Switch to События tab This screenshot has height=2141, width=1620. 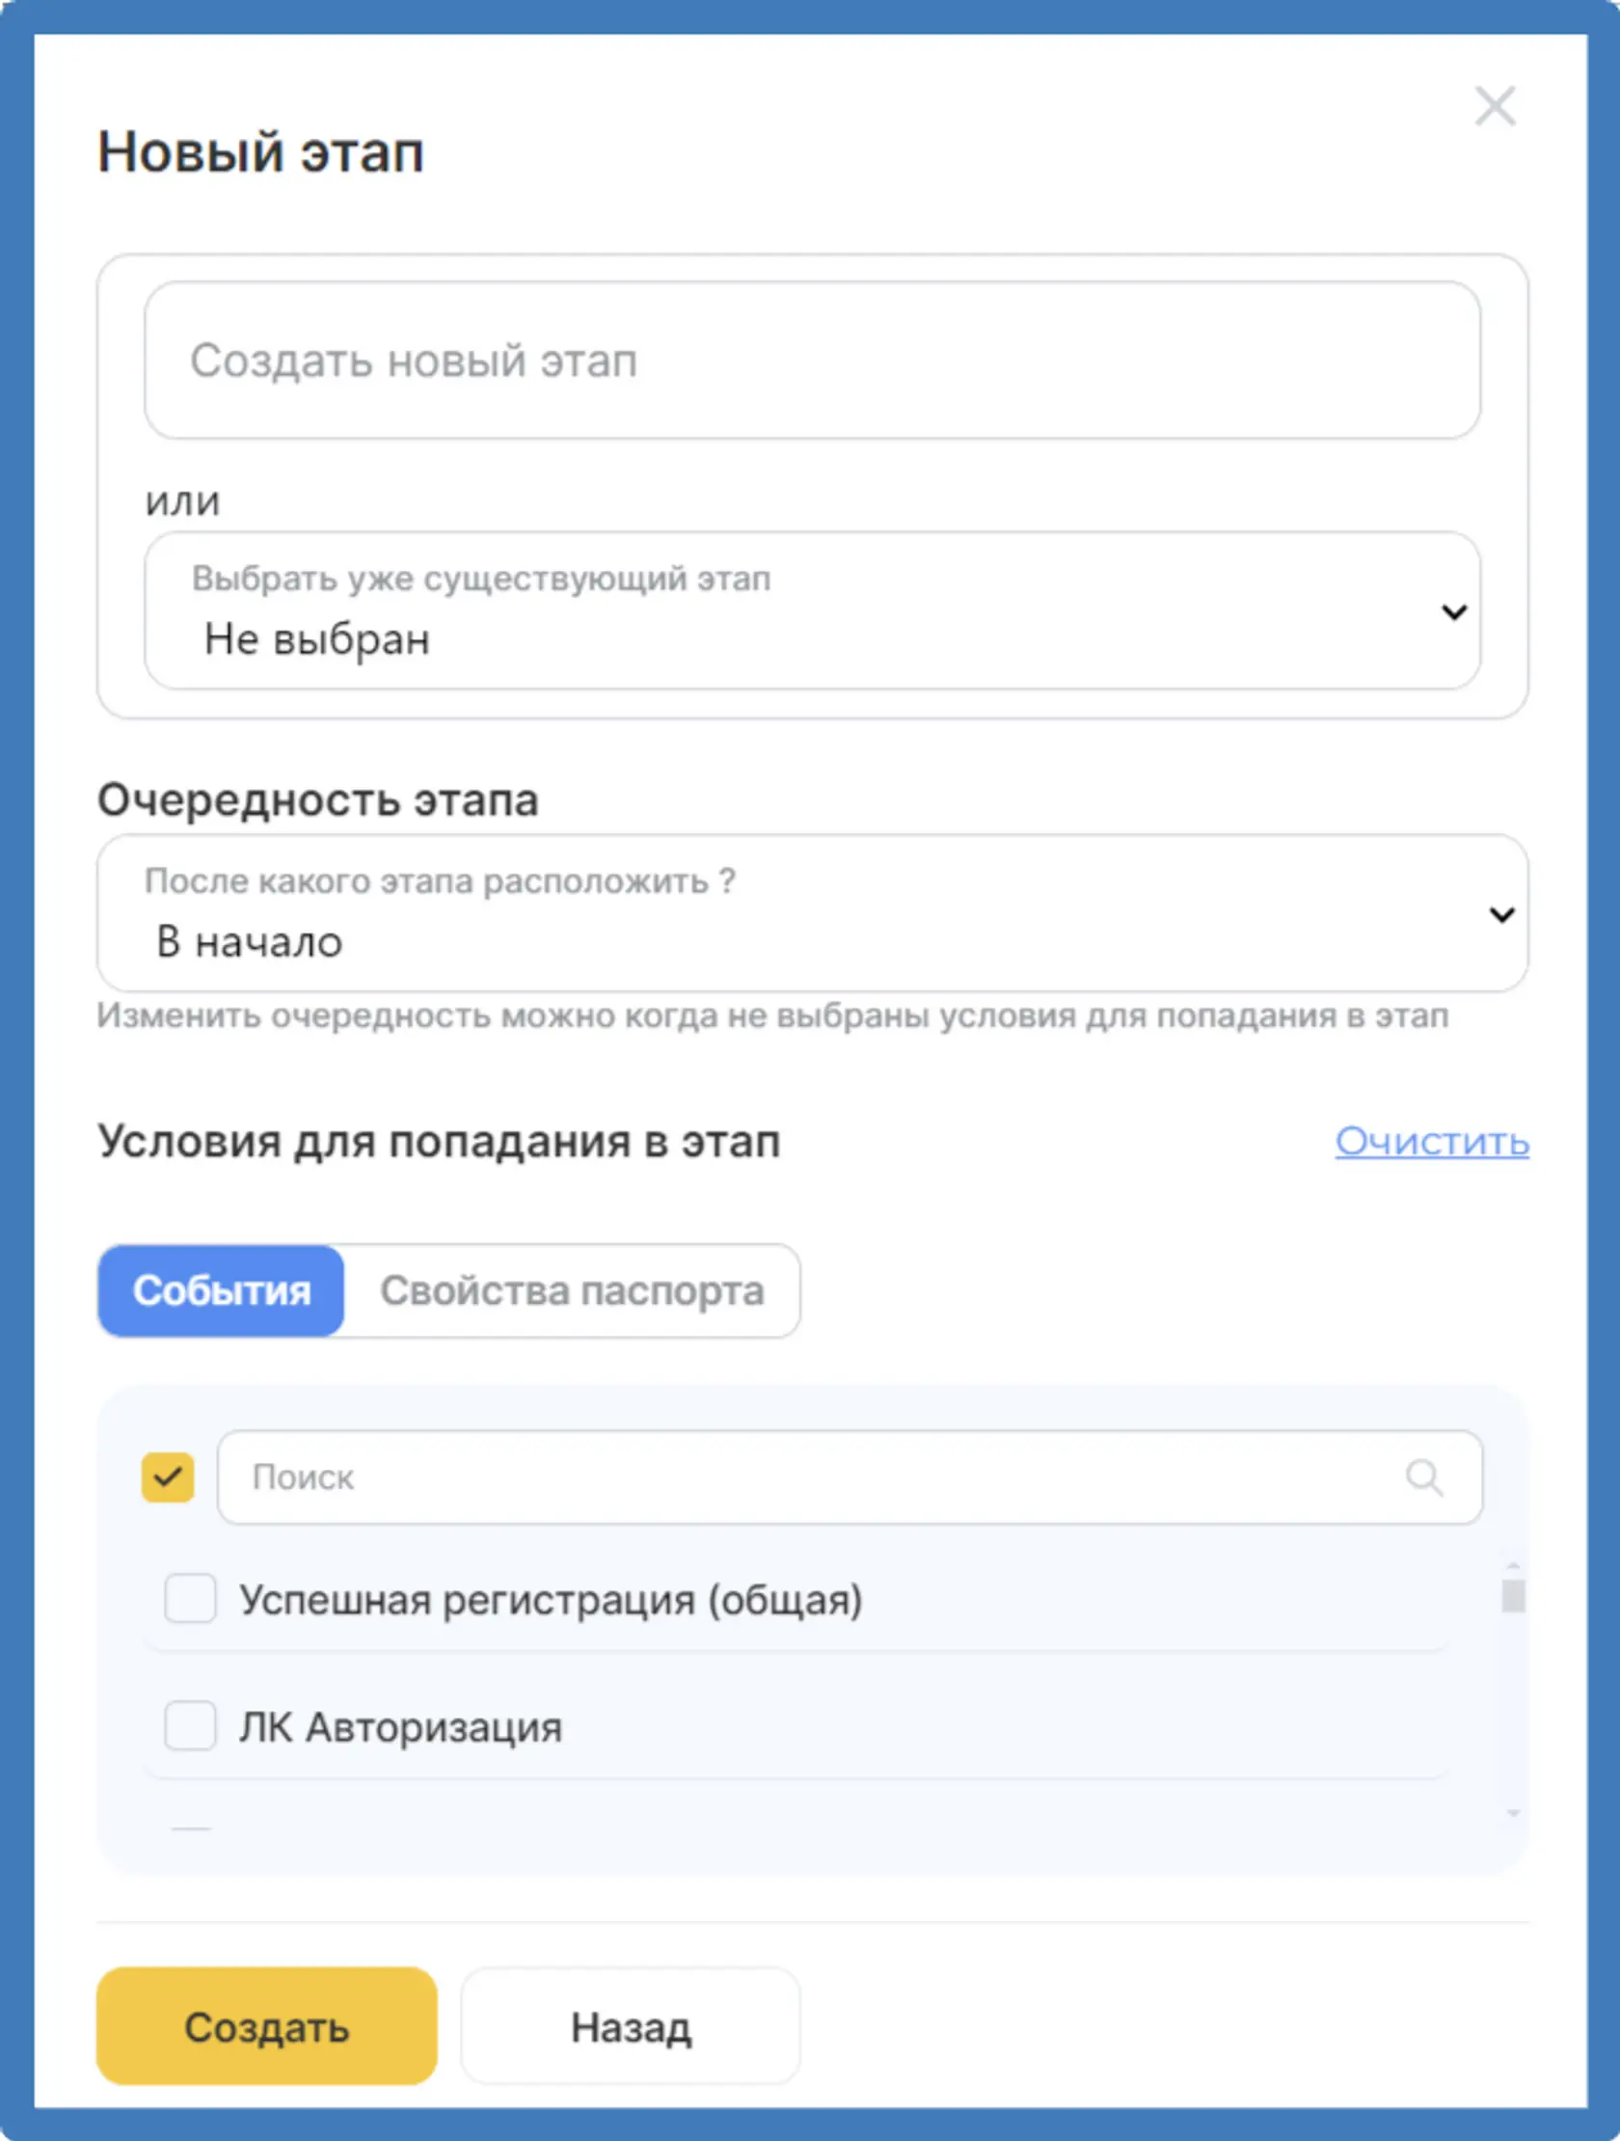click(222, 1290)
